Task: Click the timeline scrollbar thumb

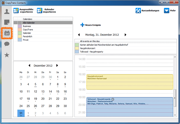Action: pyautogui.click(x=175, y=98)
